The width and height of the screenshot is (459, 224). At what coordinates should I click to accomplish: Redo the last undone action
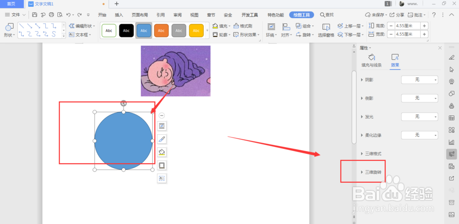pos(79,15)
